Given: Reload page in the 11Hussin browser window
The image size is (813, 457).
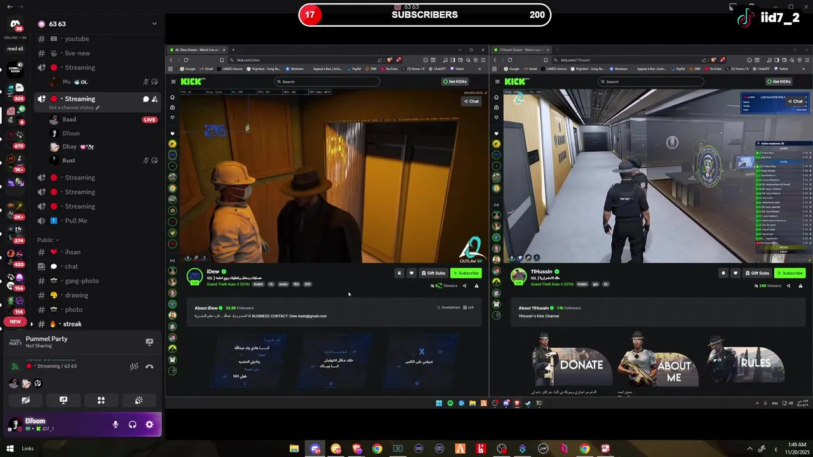Looking at the screenshot, I should (x=509, y=60).
